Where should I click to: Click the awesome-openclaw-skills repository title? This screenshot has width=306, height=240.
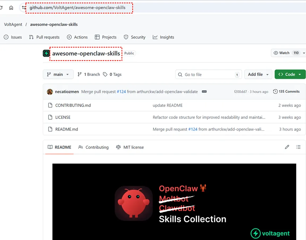coord(86,53)
